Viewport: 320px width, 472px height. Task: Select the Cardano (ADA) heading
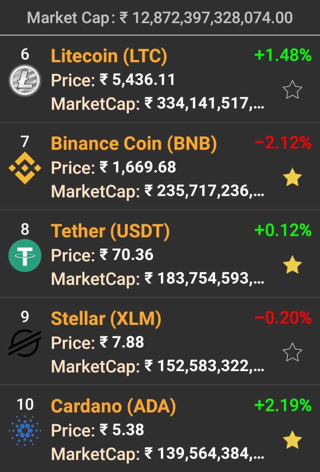113,406
